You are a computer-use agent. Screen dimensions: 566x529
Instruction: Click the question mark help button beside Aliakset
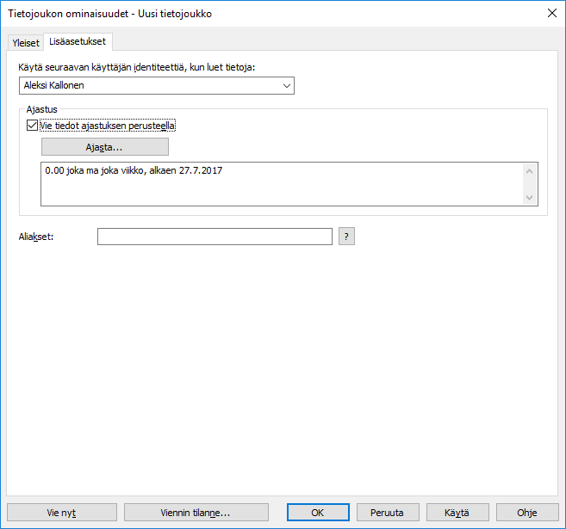point(346,237)
